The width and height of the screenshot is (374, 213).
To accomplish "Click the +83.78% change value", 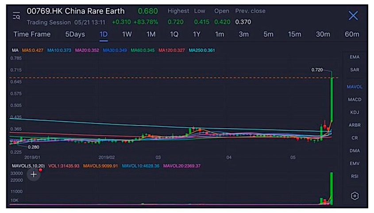I will pyautogui.click(x=146, y=22).
